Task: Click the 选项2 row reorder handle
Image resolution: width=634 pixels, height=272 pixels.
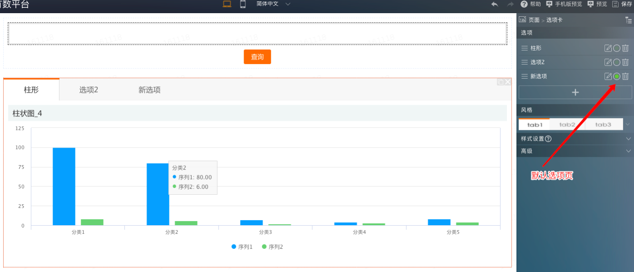Action: (524, 62)
